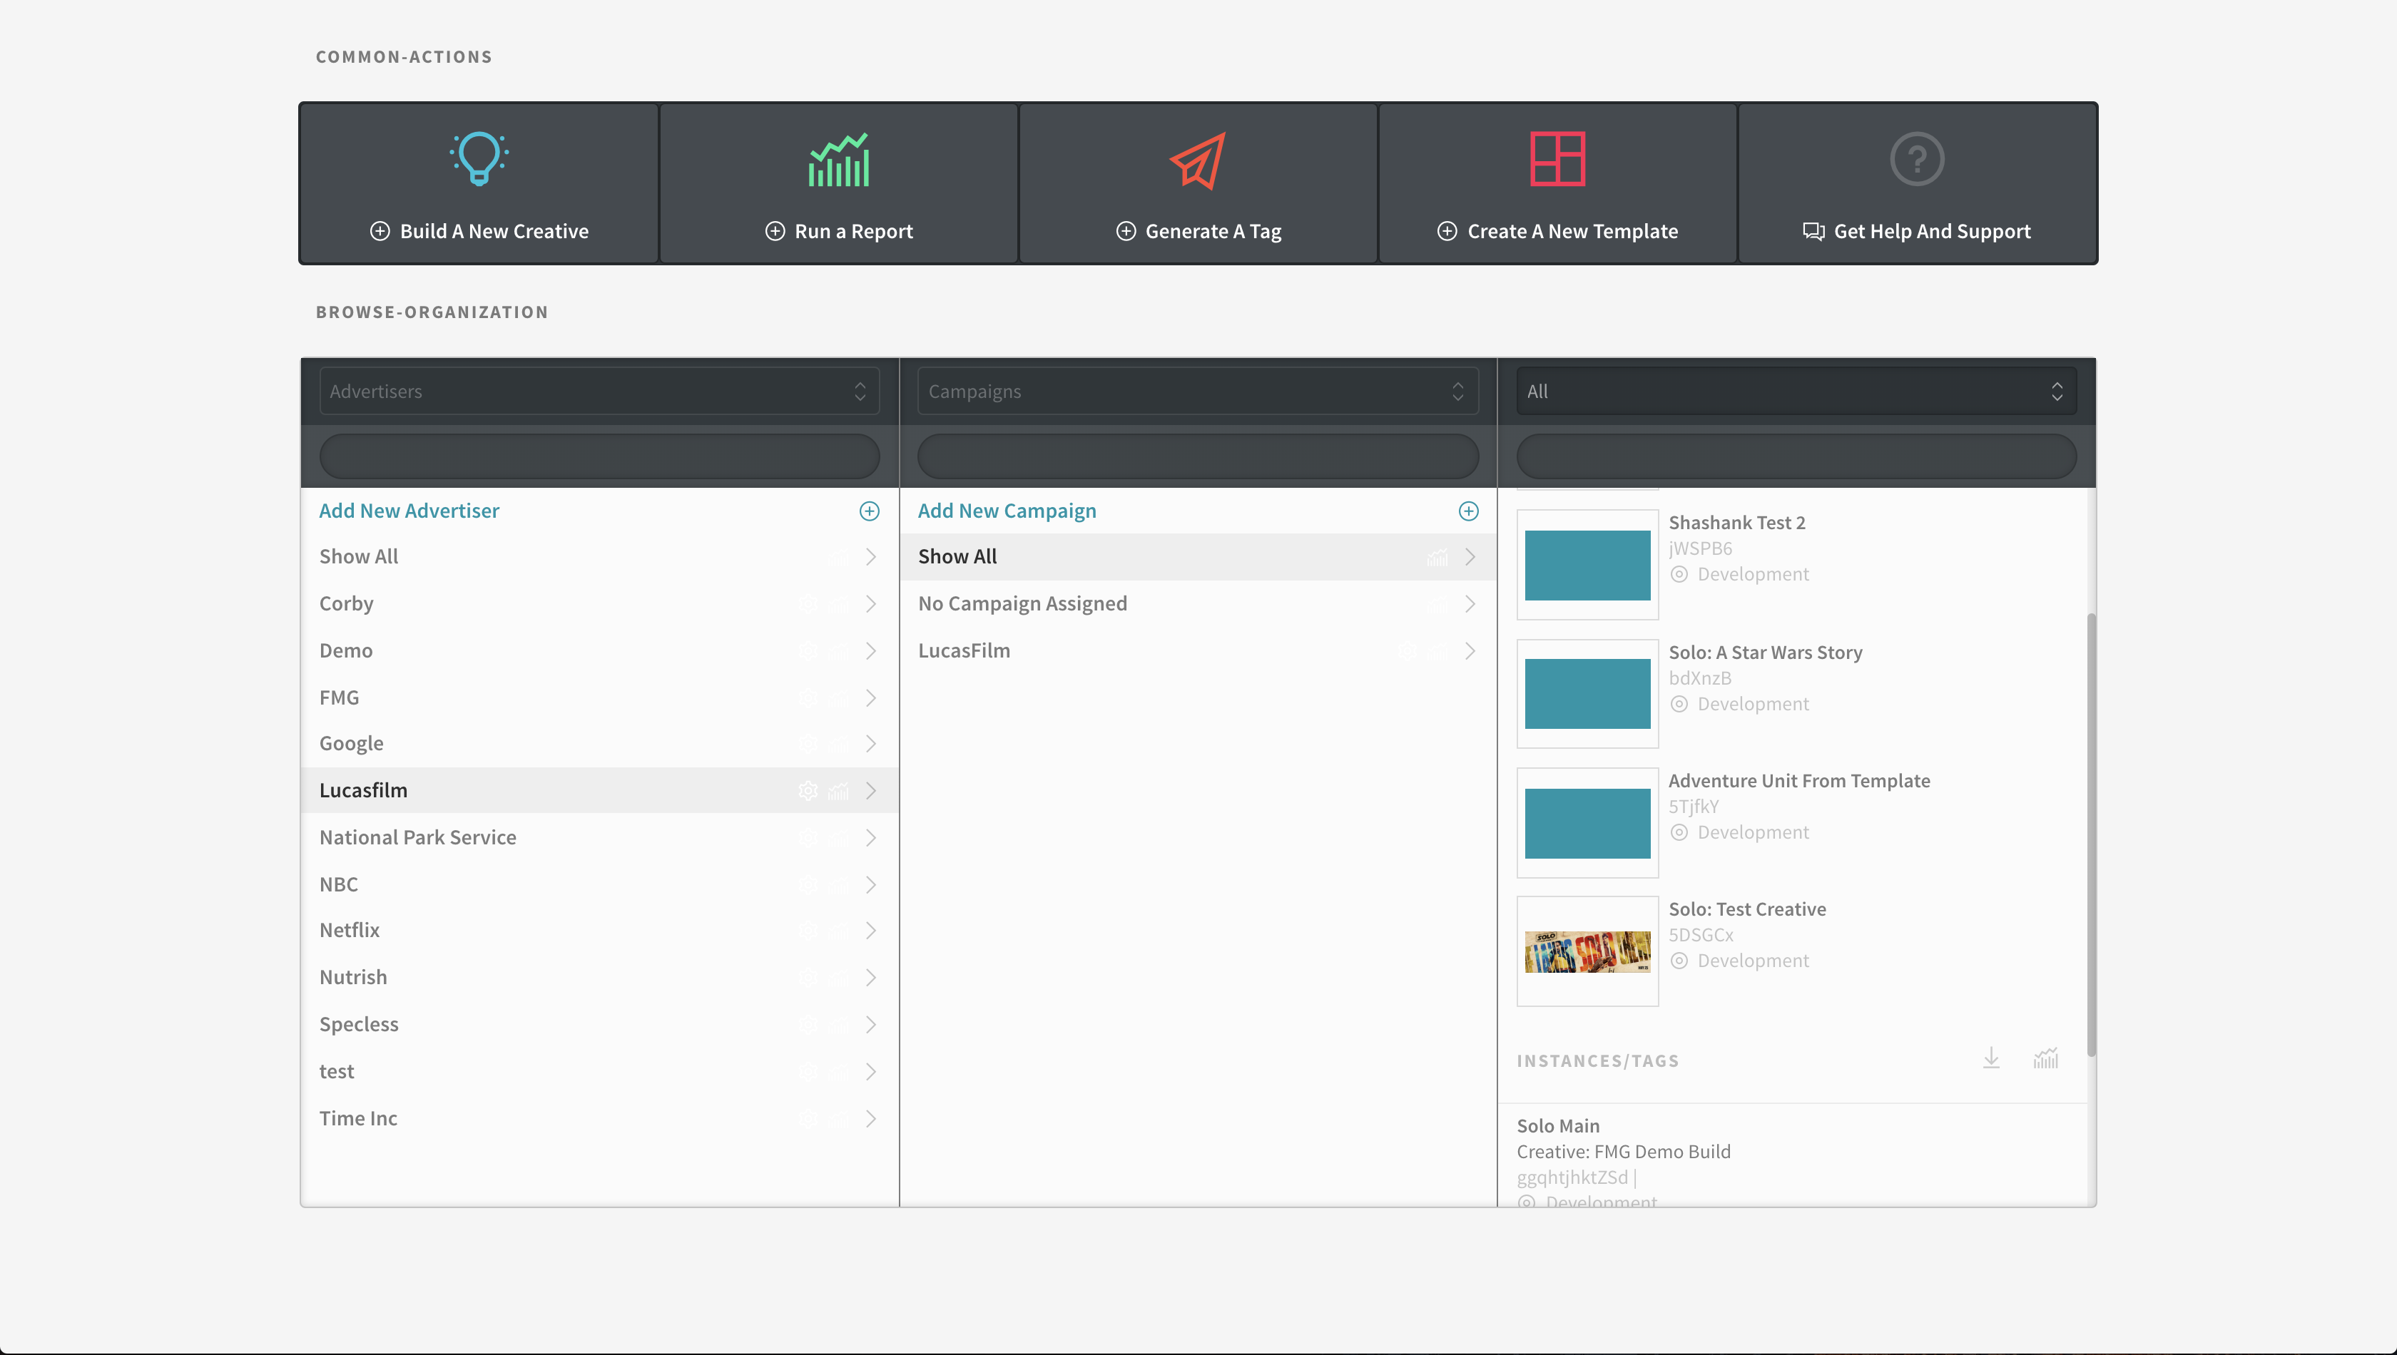Open report chart for No Campaign Assigned row
Screen dimensions: 2397x1355
[1438, 604]
